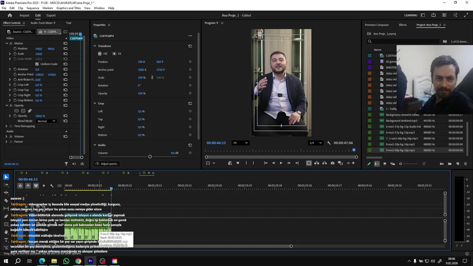Click the Fill button in Transform
The width and height of the screenshot is (473, 266).
[x=103, y=54]
